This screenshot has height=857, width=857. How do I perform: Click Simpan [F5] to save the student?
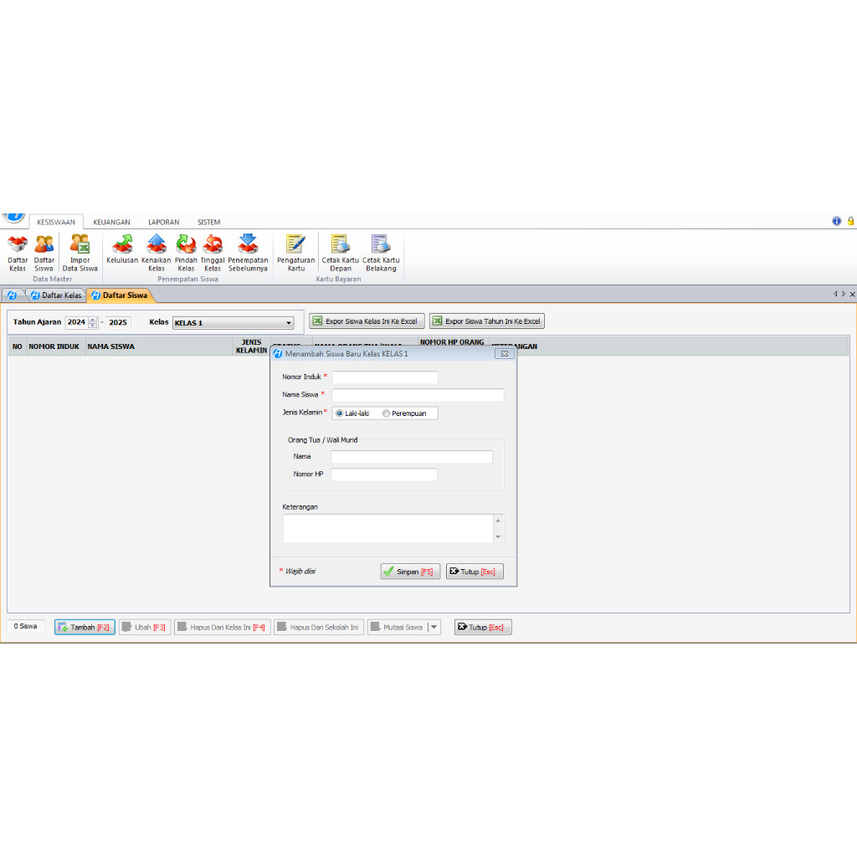click(409, 571)
